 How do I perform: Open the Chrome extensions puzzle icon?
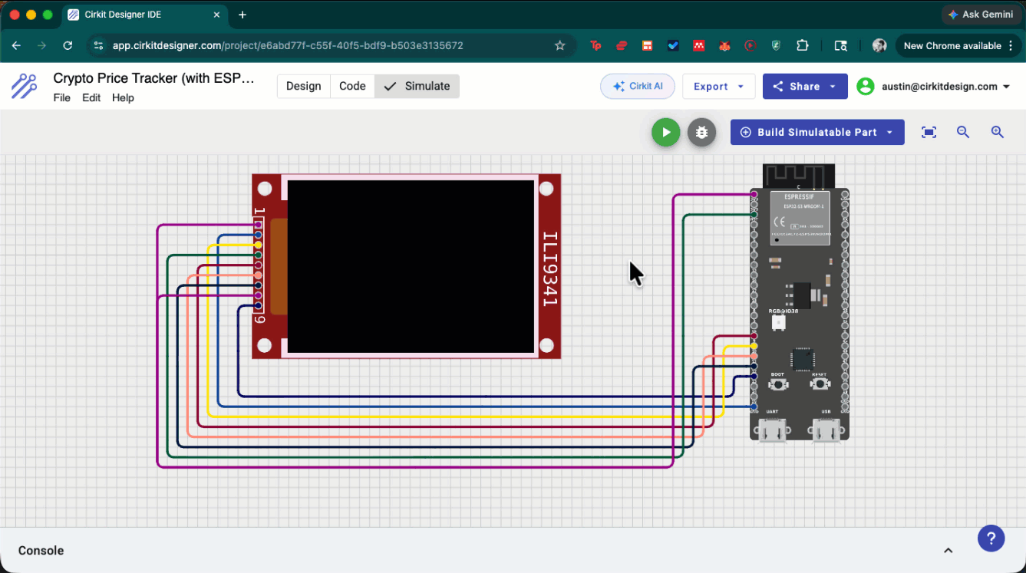tap(802, 45)
